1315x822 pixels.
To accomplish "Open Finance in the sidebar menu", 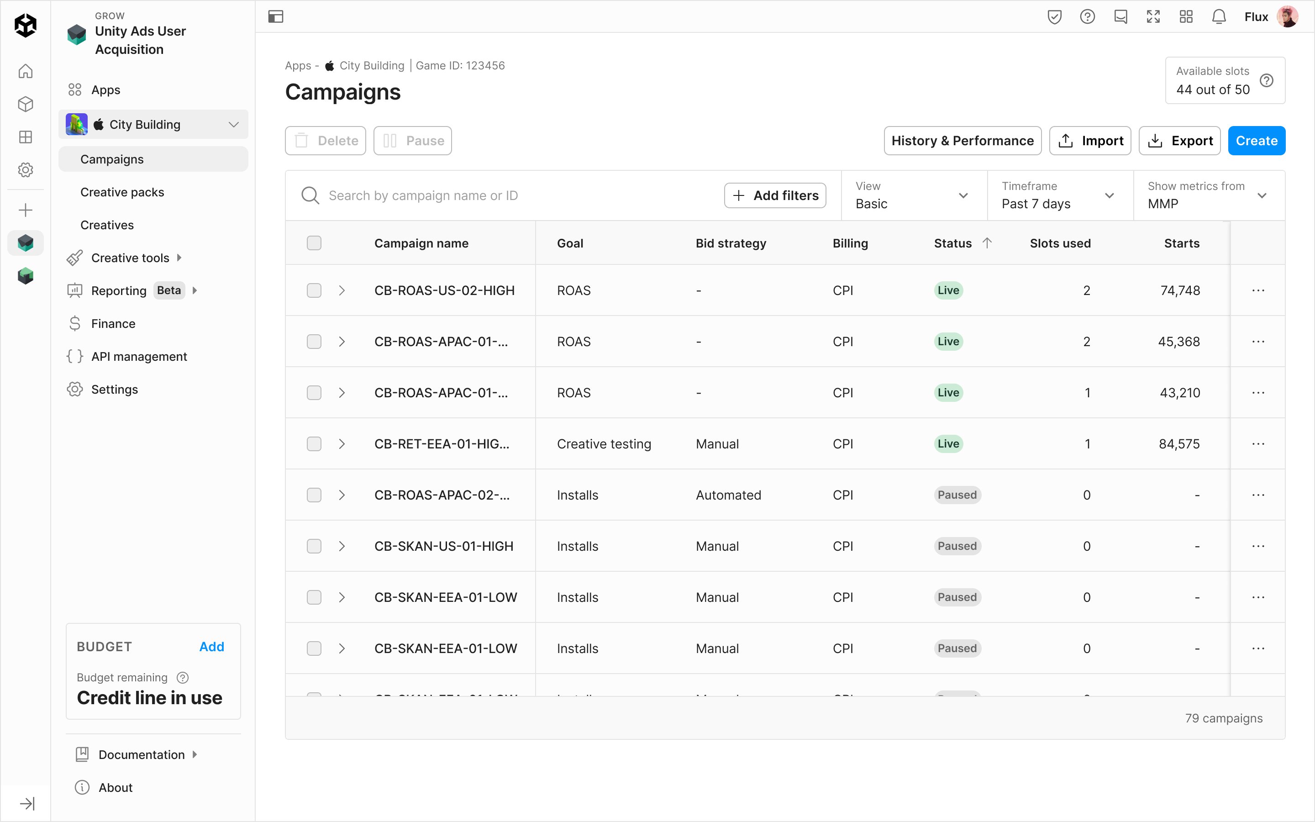I will pos(113,323).
